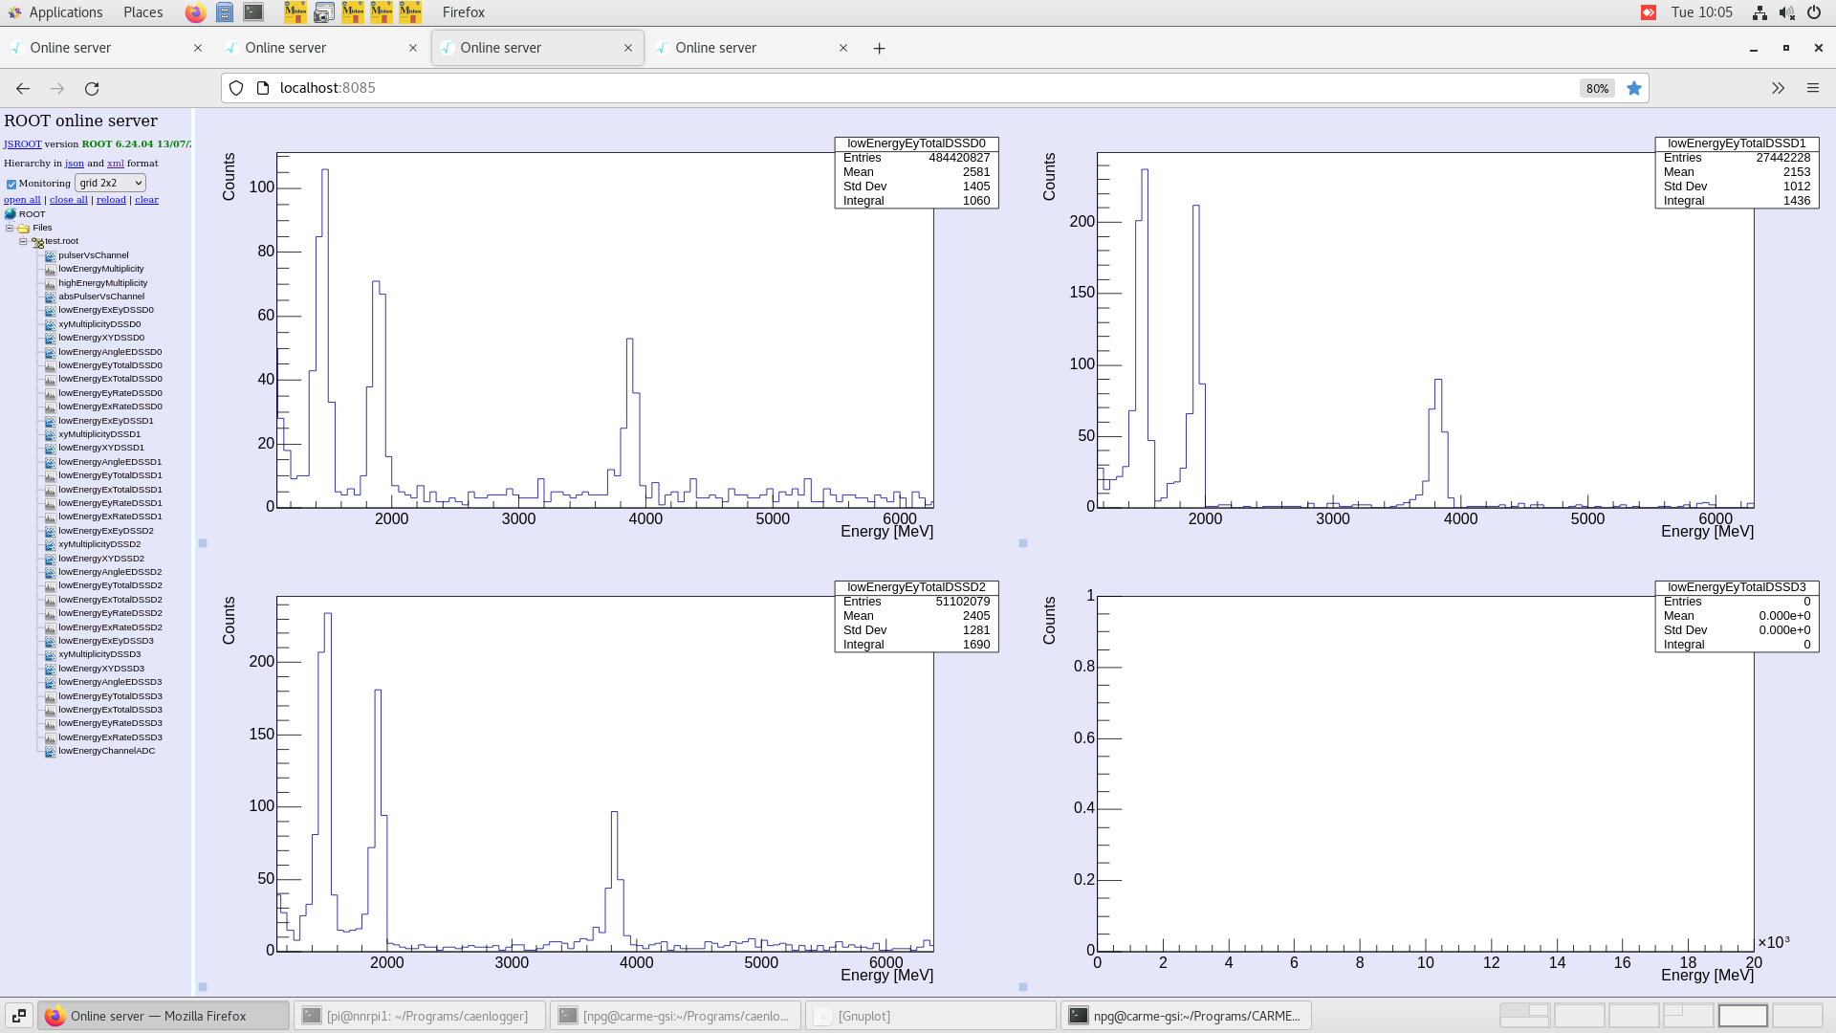The image size is (1836, 1033).
Task: Click the shield icon in the address bar
Action: tap(235, 88)
